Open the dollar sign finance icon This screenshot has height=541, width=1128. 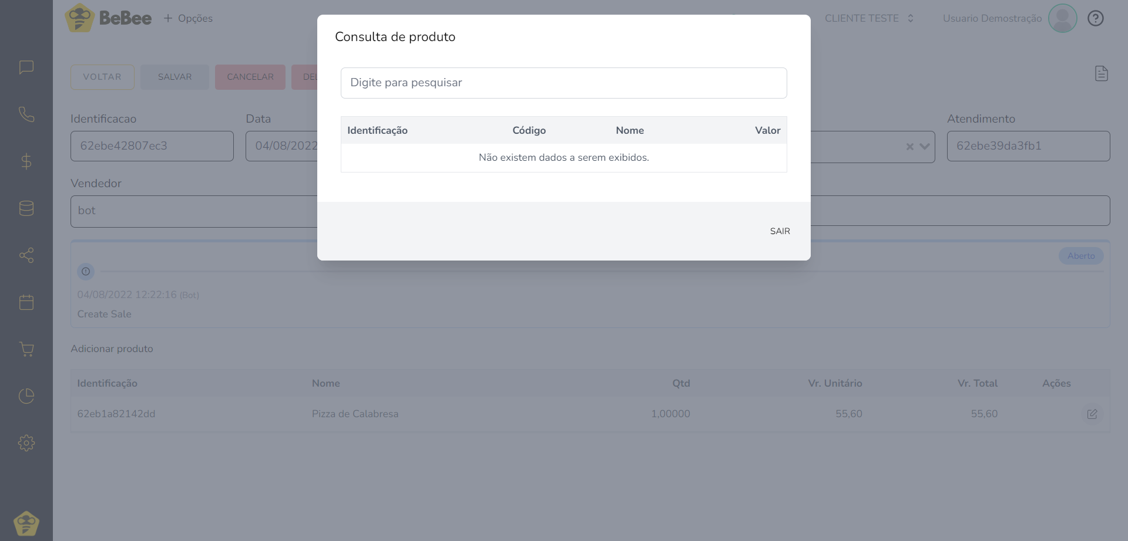click(x=26, y=161)
